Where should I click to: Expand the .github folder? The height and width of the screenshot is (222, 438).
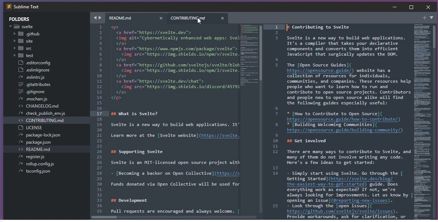[15, 34]
